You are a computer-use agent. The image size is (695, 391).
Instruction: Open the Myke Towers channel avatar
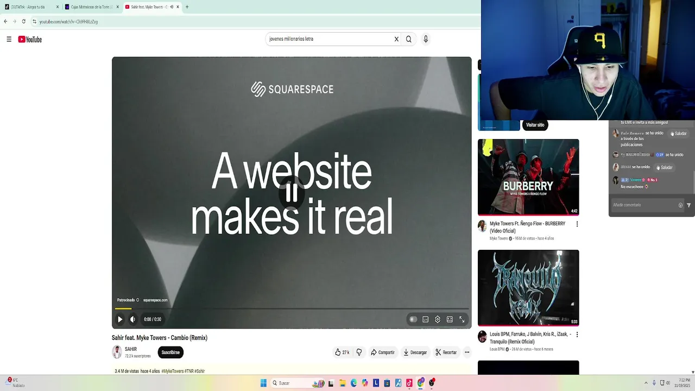[x=482, y=226]
